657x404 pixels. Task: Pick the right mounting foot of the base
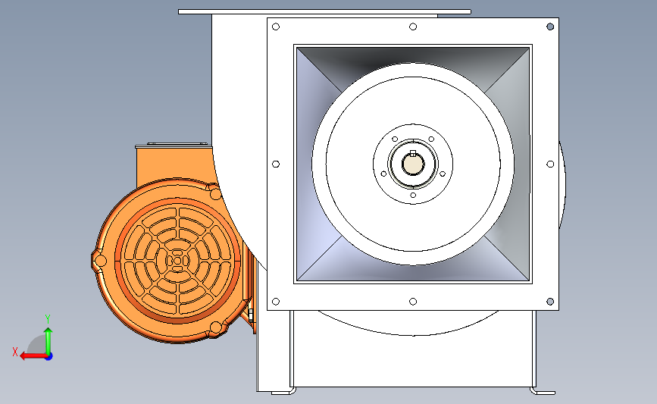click(543, 391)
